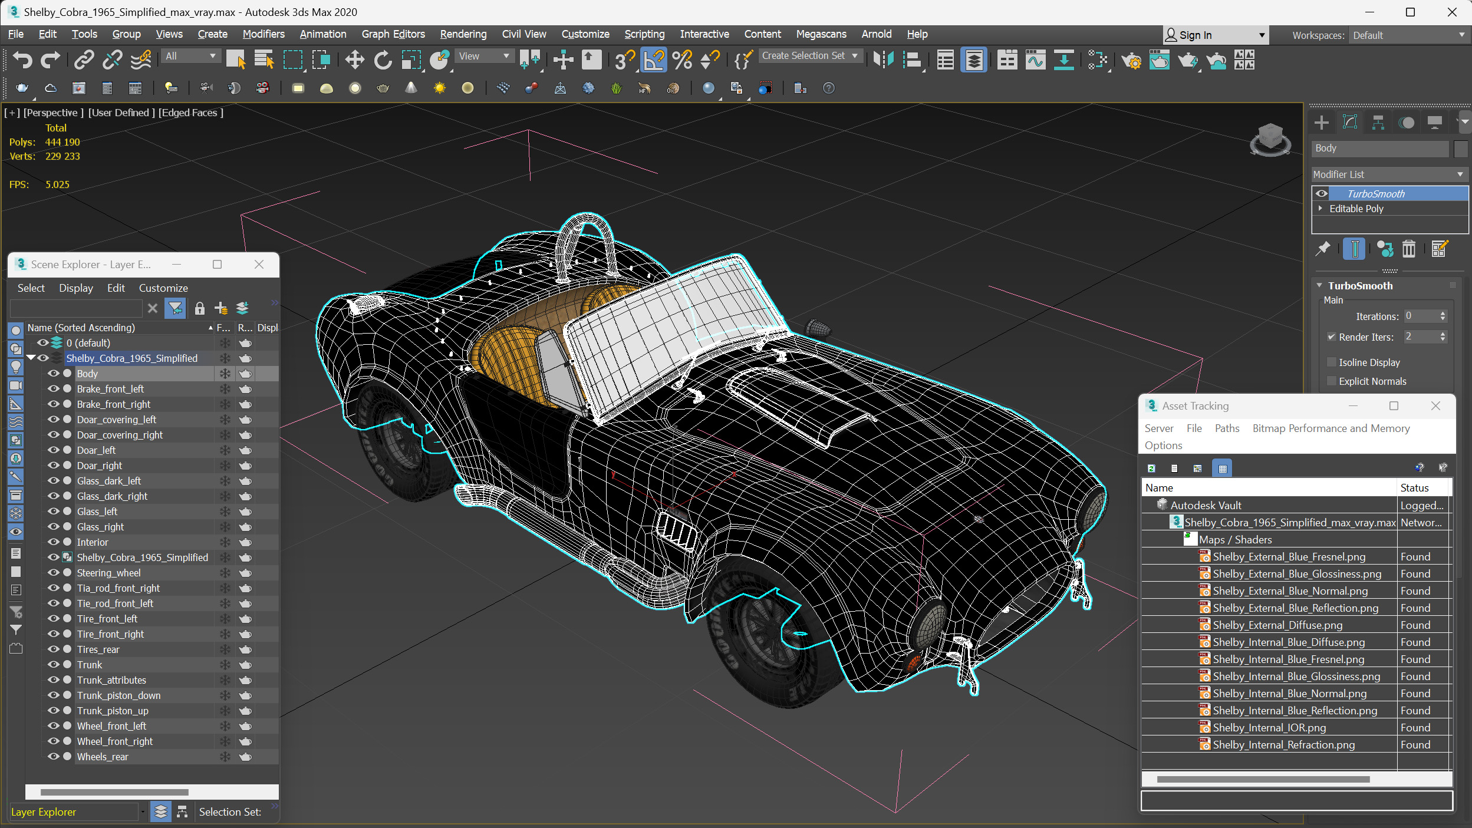Click the Perspective viewport label
This screenshot has height=828, width=1472.
pos(53,113)
